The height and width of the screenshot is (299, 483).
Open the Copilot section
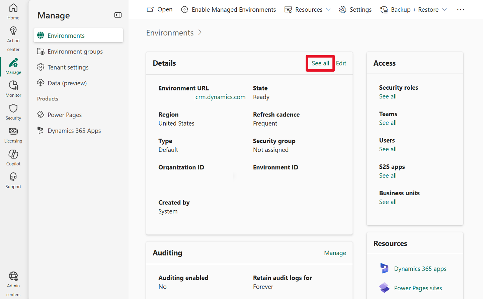(13, 156)
